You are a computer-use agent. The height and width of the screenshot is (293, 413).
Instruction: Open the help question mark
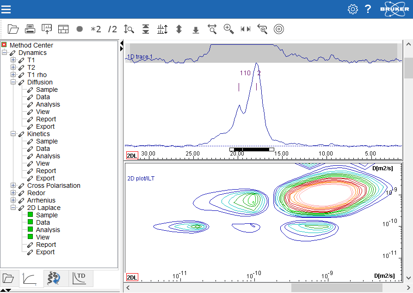(368, 9)
